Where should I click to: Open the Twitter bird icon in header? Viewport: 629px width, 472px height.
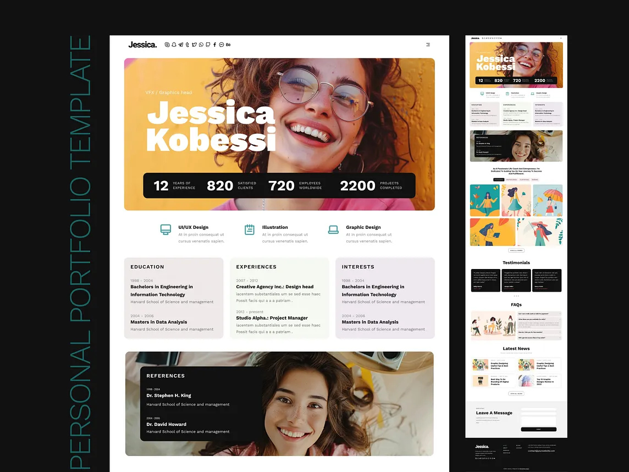194,45
